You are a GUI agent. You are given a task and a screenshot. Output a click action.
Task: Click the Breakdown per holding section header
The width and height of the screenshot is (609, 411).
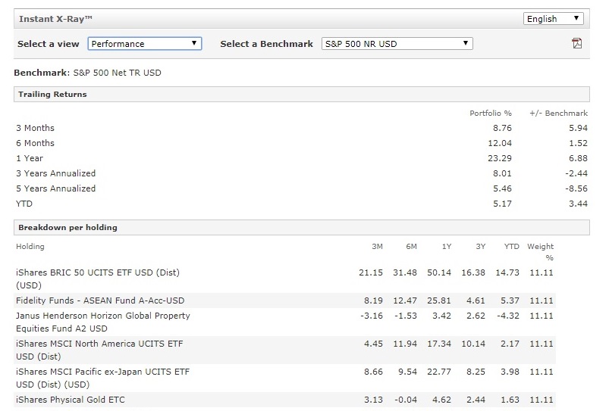301,228
